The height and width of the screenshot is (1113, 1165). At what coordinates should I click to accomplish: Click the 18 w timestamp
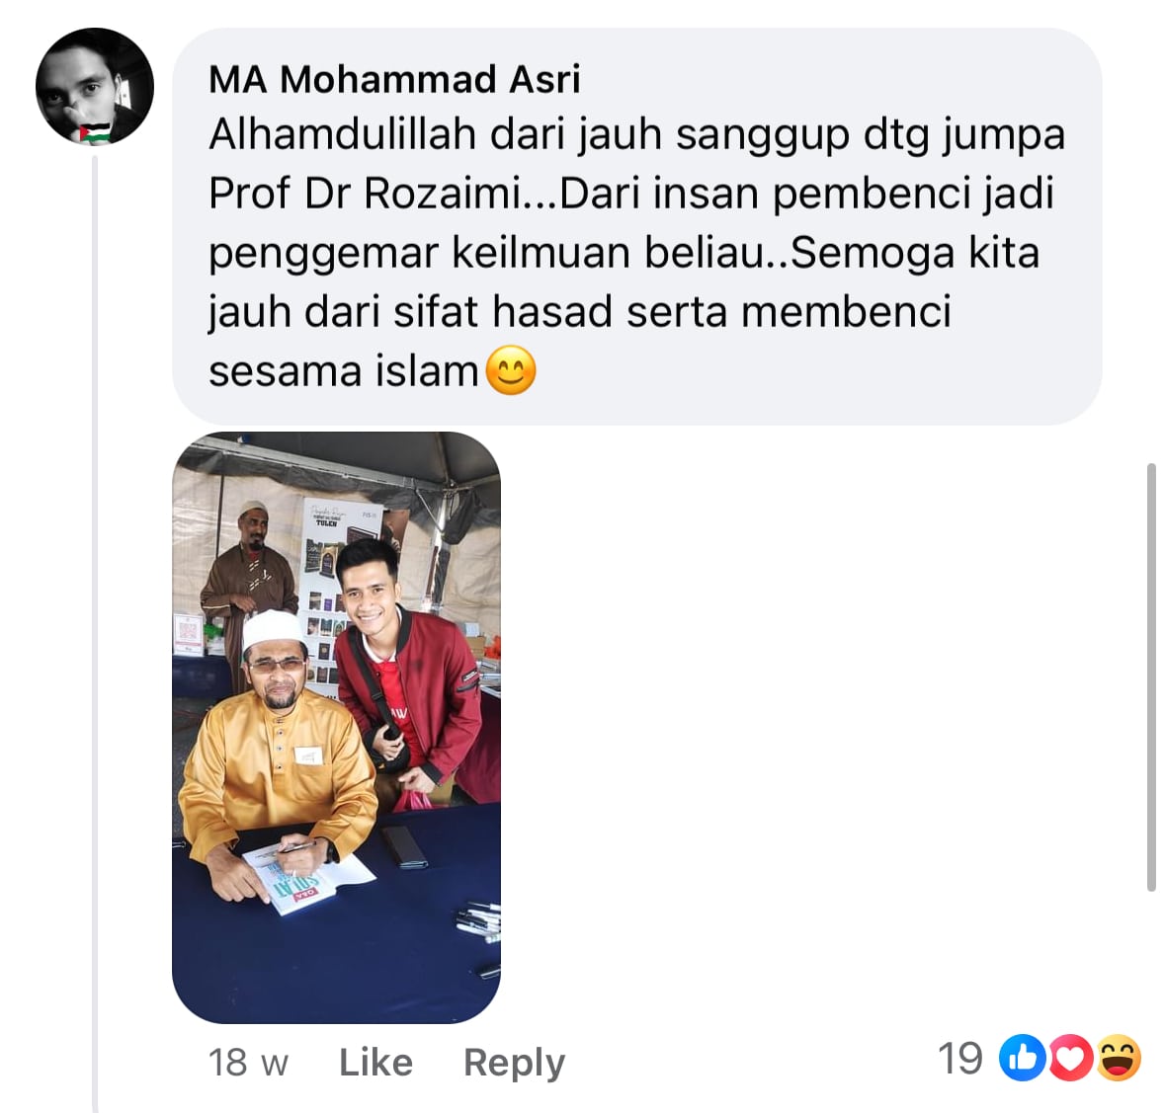tap(248, 1063)
